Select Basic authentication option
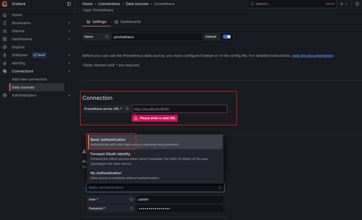This screenshot has height=220, width=362. 155,142
